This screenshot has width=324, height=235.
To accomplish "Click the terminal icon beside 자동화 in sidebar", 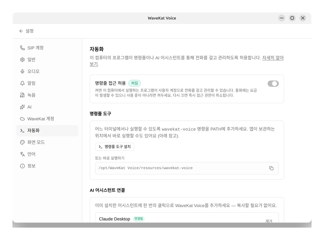I will tap(22, 130).
